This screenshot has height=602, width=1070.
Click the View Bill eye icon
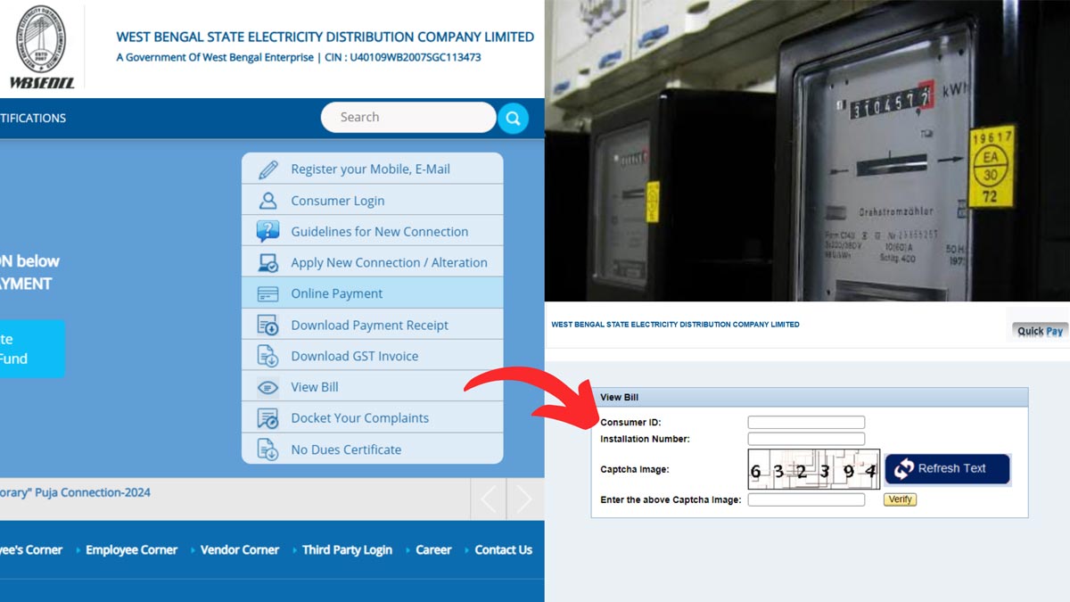pos(268,386)
